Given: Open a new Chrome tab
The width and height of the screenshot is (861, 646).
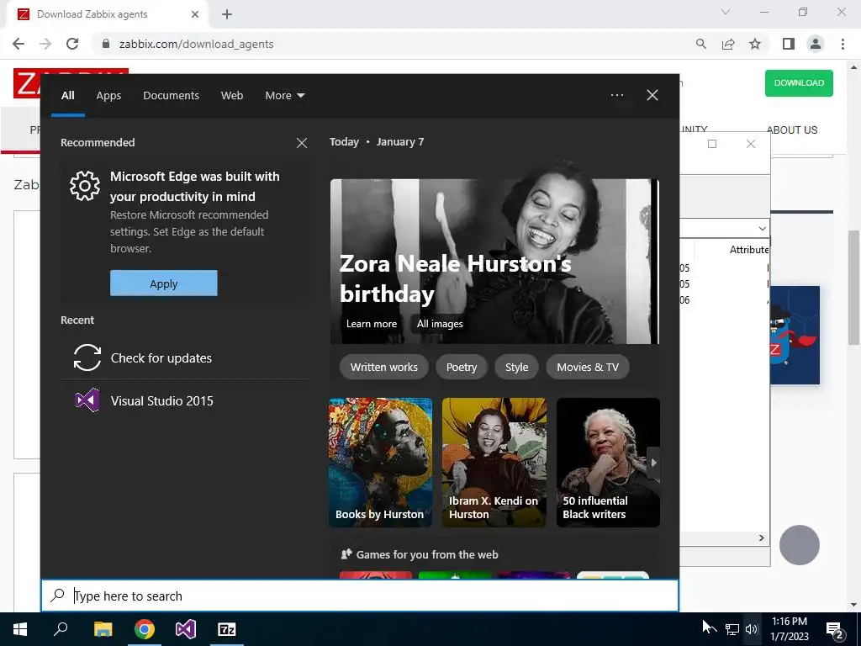Looking at the screenshot, I should tap(227, 14).
